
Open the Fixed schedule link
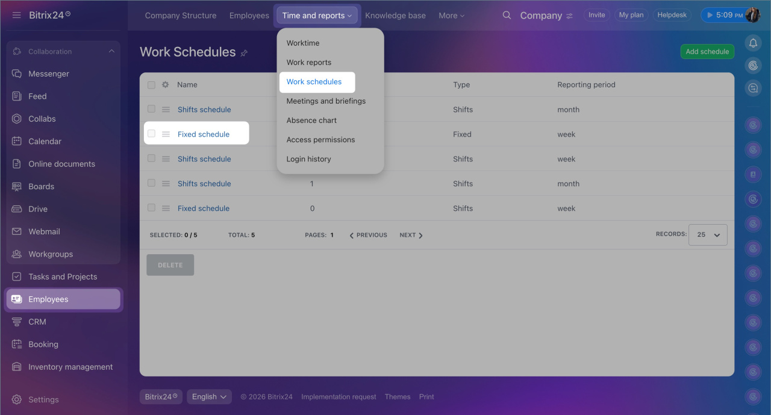204,134
